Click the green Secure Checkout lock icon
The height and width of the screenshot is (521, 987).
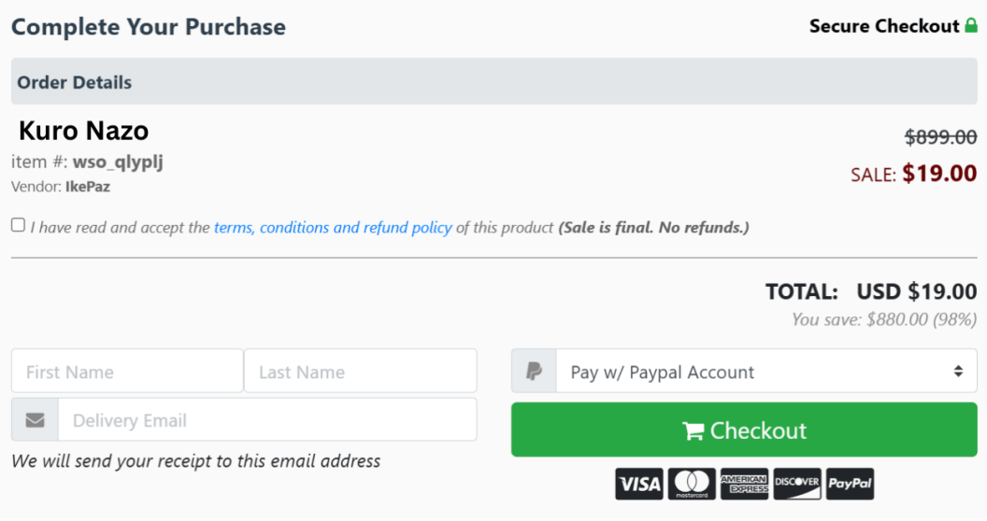click(971, 25)
